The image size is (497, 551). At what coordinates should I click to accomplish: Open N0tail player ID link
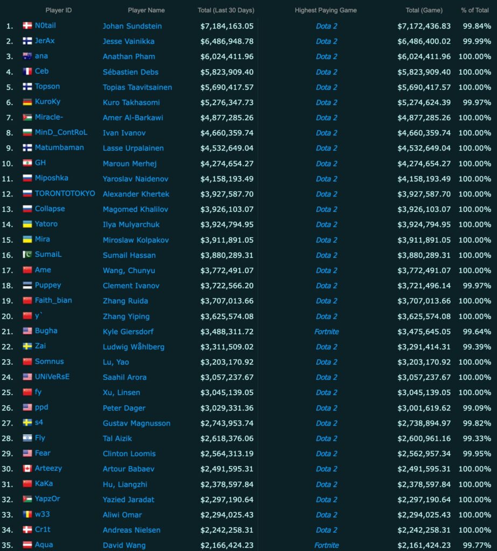pyautogui.click(x=45, y=25)
